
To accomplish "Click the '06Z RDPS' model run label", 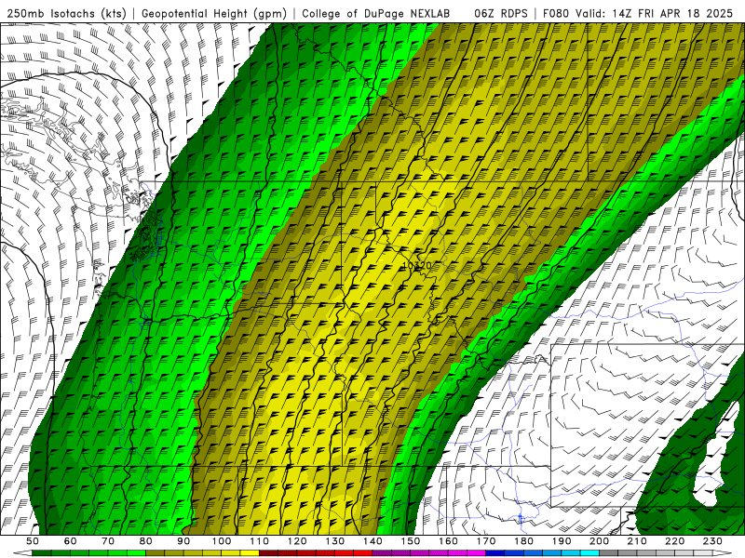I will [x=501, y=14].
